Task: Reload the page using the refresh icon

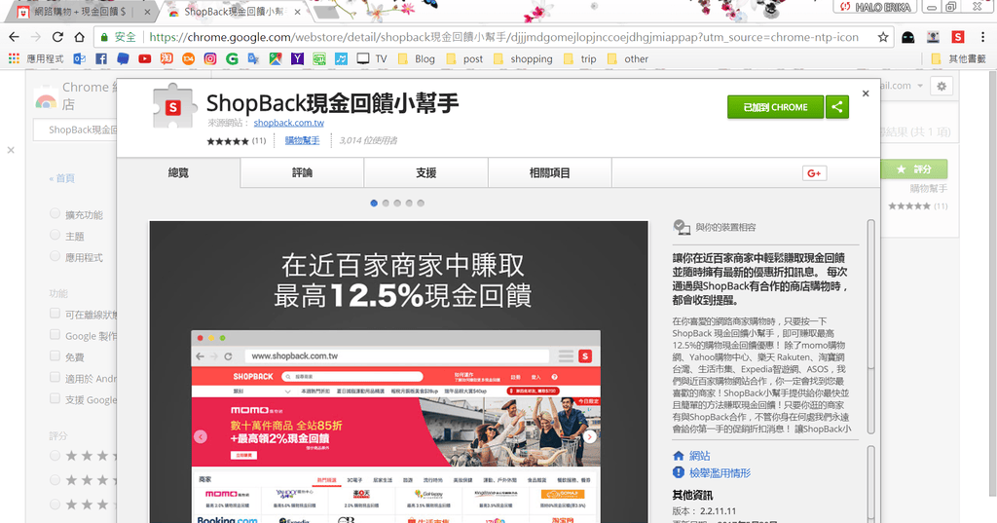Action: point(57,37)
